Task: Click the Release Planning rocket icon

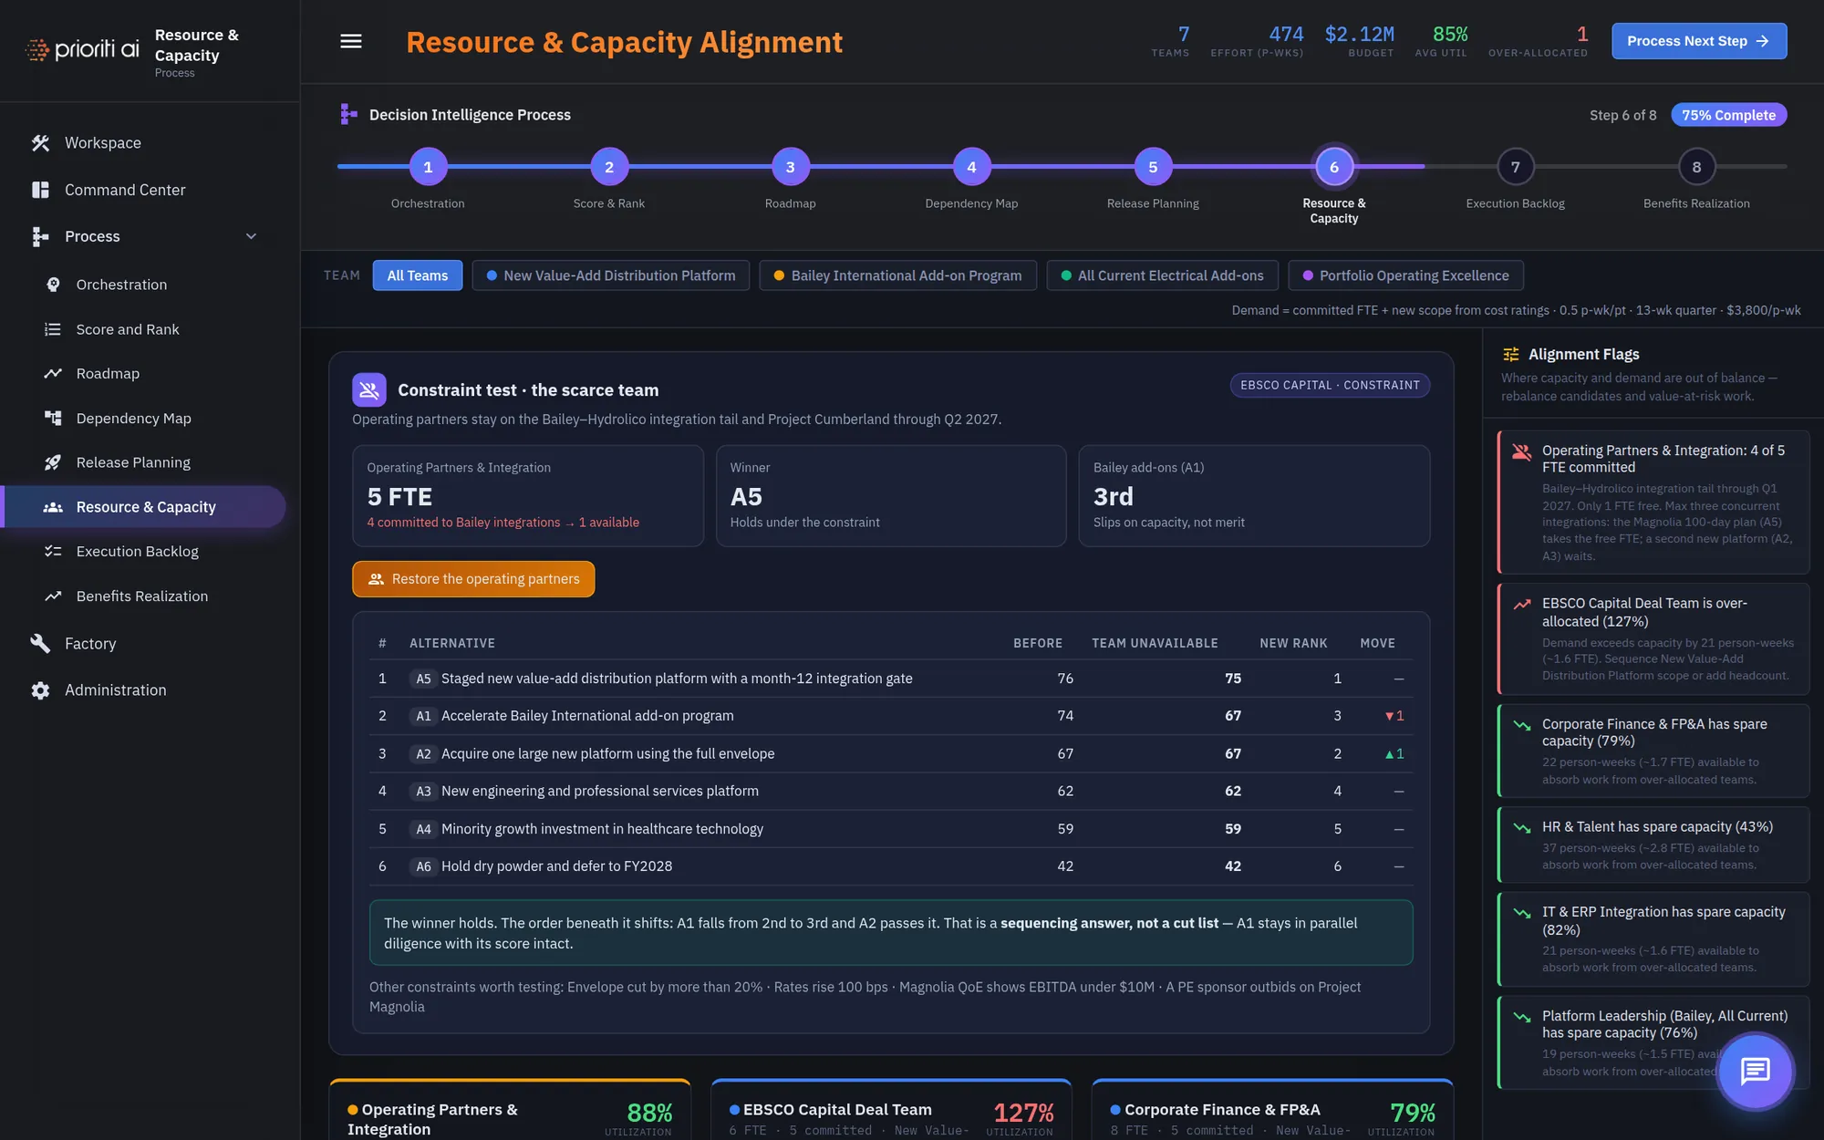Action: [x=53, y=462]
